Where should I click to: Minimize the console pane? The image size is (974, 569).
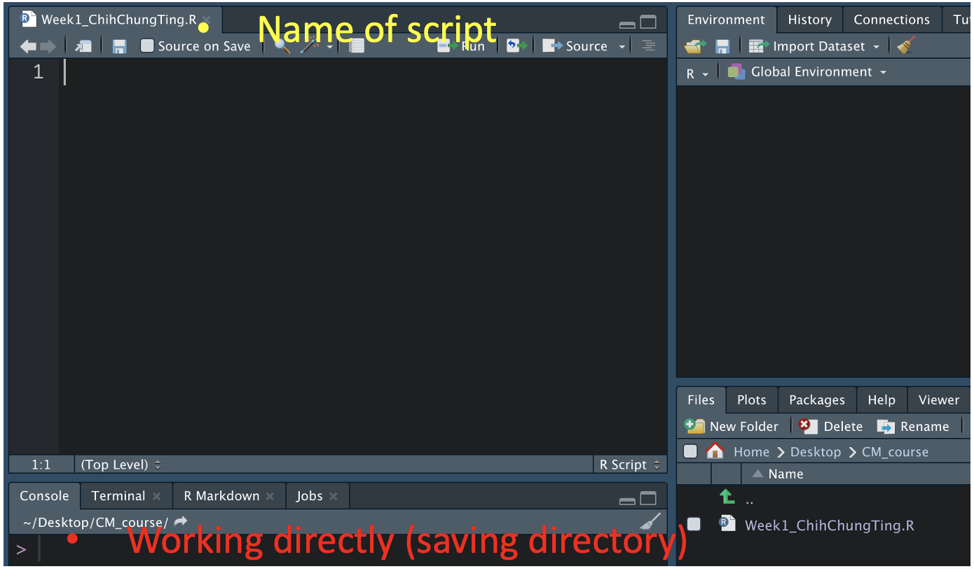(628, 500)
